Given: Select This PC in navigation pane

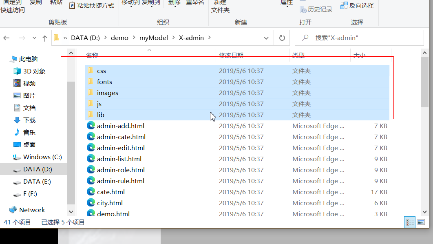Looking at the screenshot, I should click(x=24, y=59).
